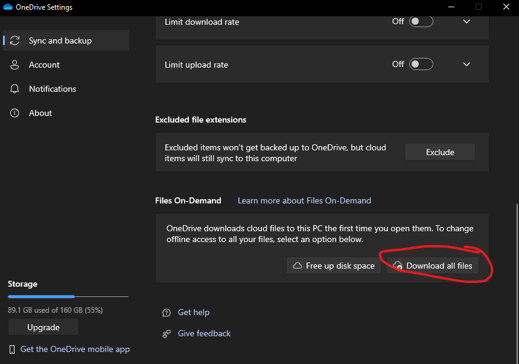Viewport: 519px width, 364px height.
Task: Open the Account section
Action: [66, 65]
